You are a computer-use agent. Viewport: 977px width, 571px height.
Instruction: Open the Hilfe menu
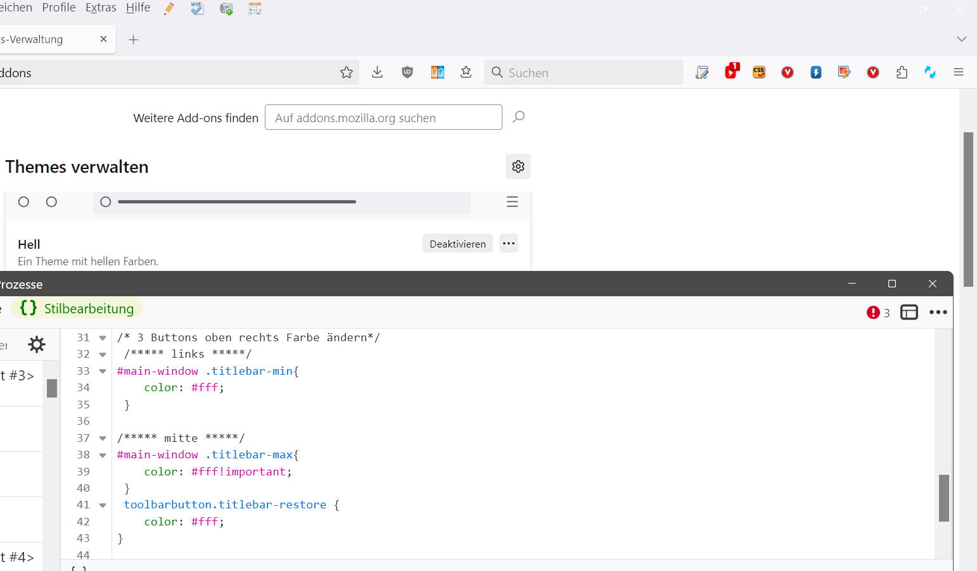tap(138, 8)
